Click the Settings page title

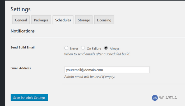[21, 9]
